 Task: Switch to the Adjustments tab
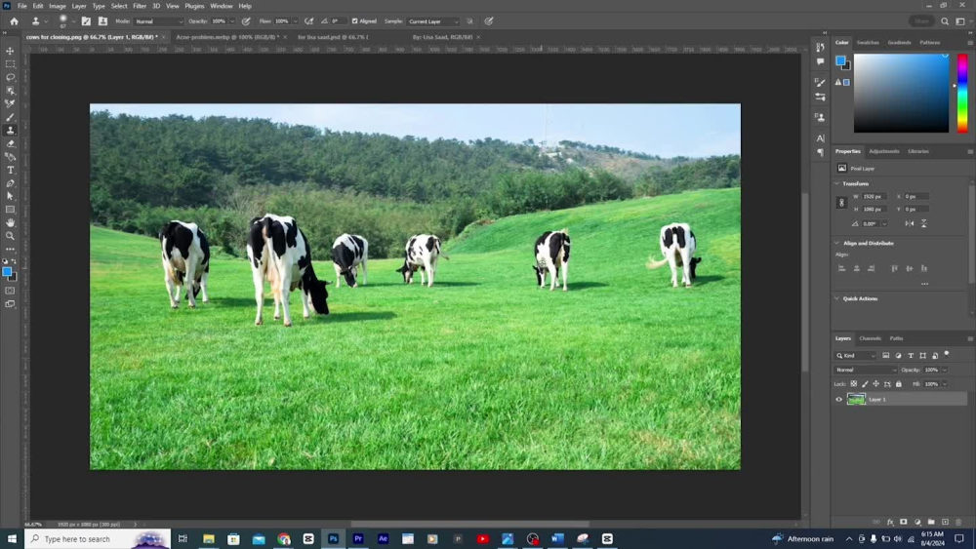[884, 151]
